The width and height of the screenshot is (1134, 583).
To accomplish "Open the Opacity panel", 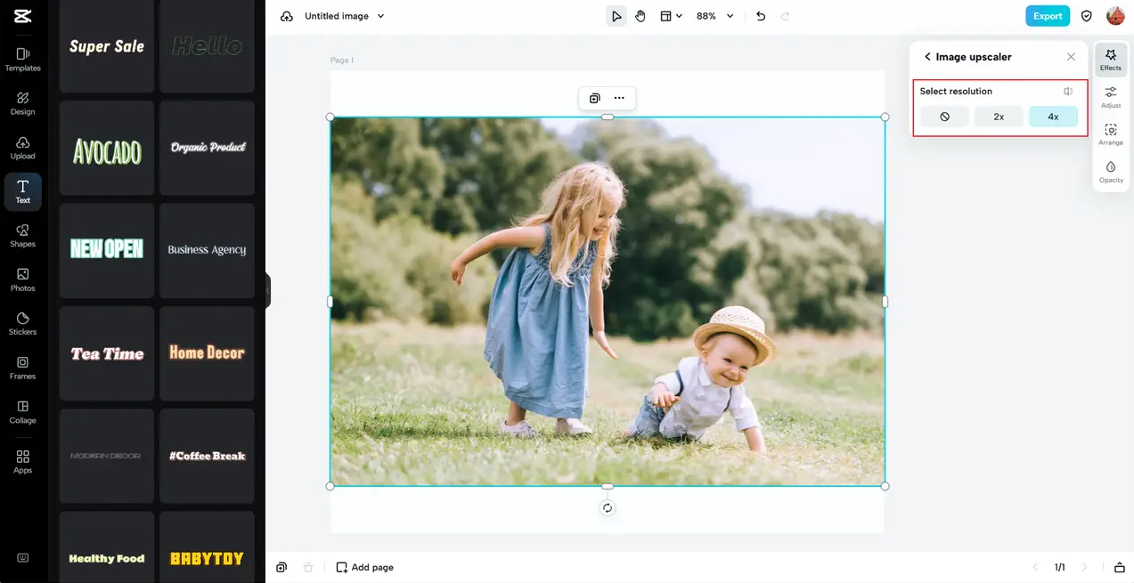I will [x=1111, y=172].
